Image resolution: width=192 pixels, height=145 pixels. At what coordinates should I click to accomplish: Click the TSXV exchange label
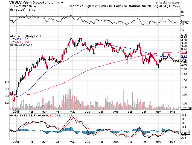[x=59, y=2]
